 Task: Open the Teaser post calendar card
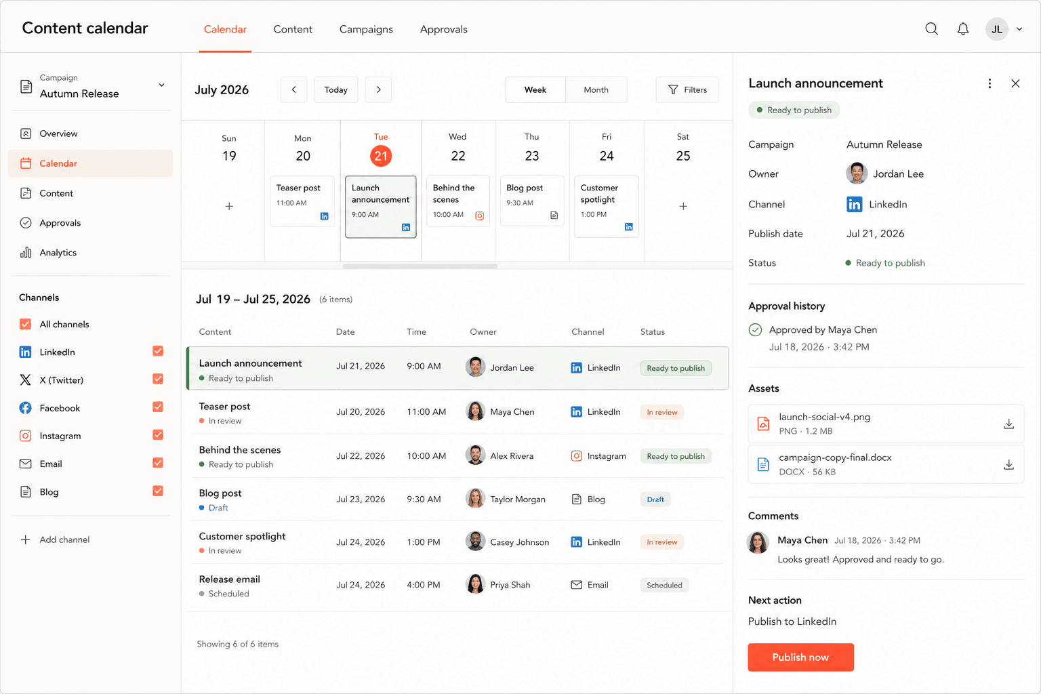[302, 201]
